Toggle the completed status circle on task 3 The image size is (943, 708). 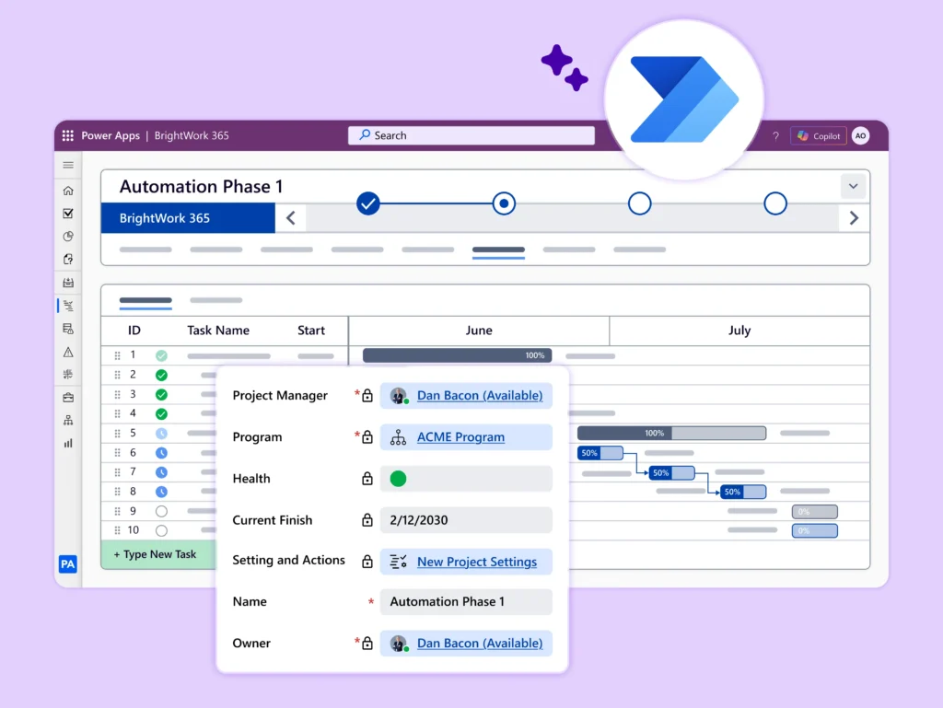(161, 394)
